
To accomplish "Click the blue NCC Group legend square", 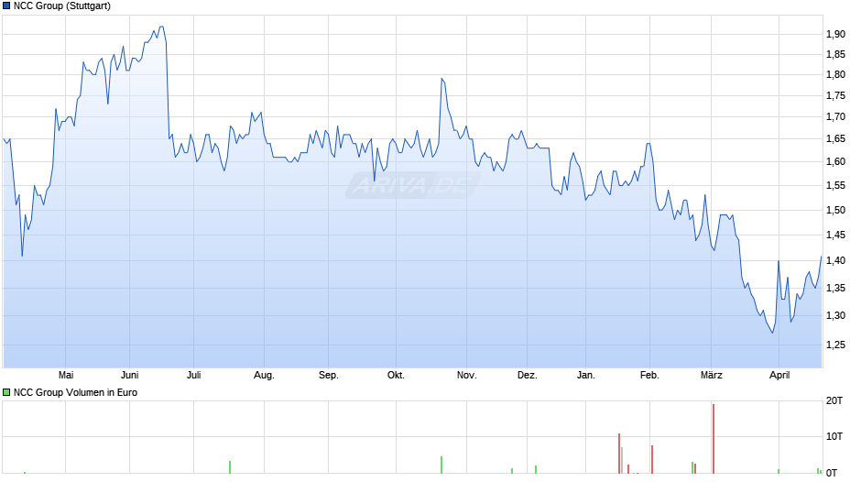I will coord(6,6).
